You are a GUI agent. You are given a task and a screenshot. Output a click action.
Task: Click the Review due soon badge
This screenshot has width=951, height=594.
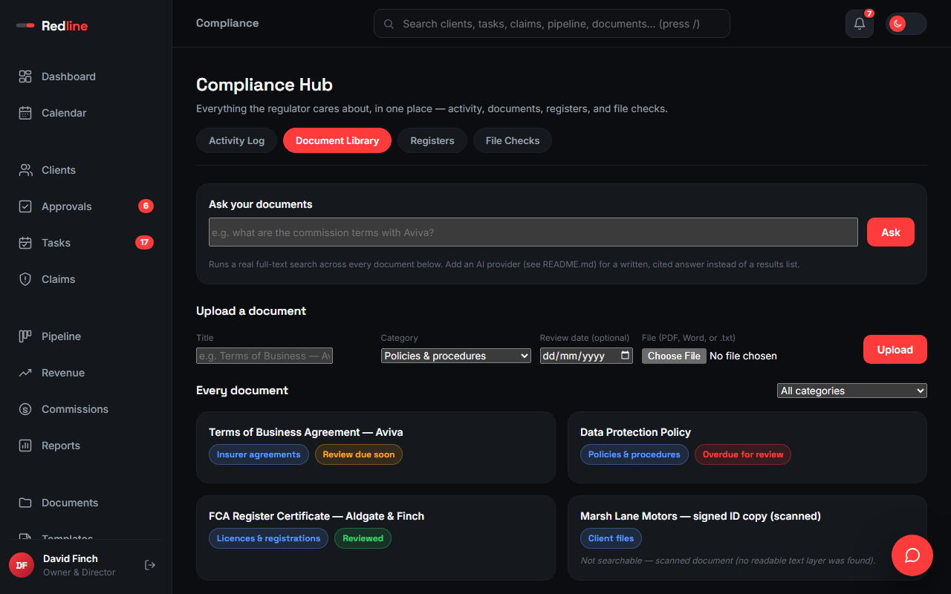359,454
